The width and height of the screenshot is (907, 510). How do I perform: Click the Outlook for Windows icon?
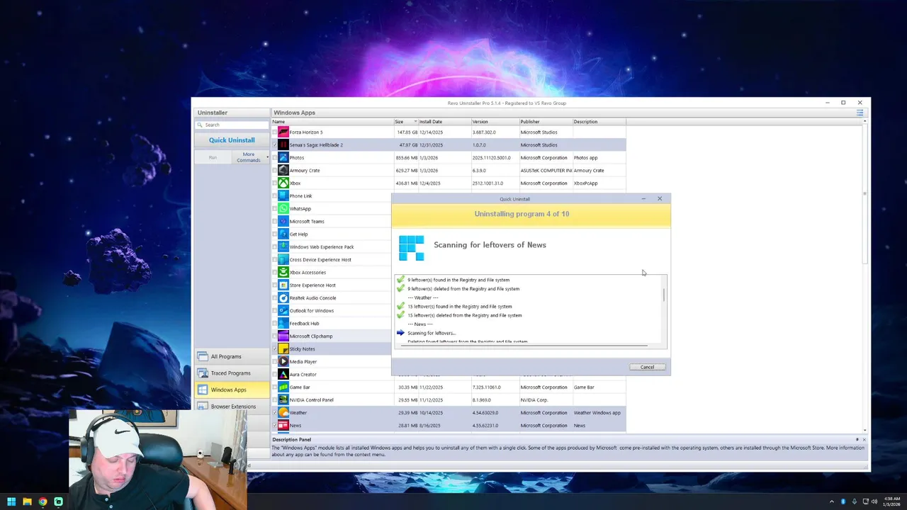click(x=283, y=311)
